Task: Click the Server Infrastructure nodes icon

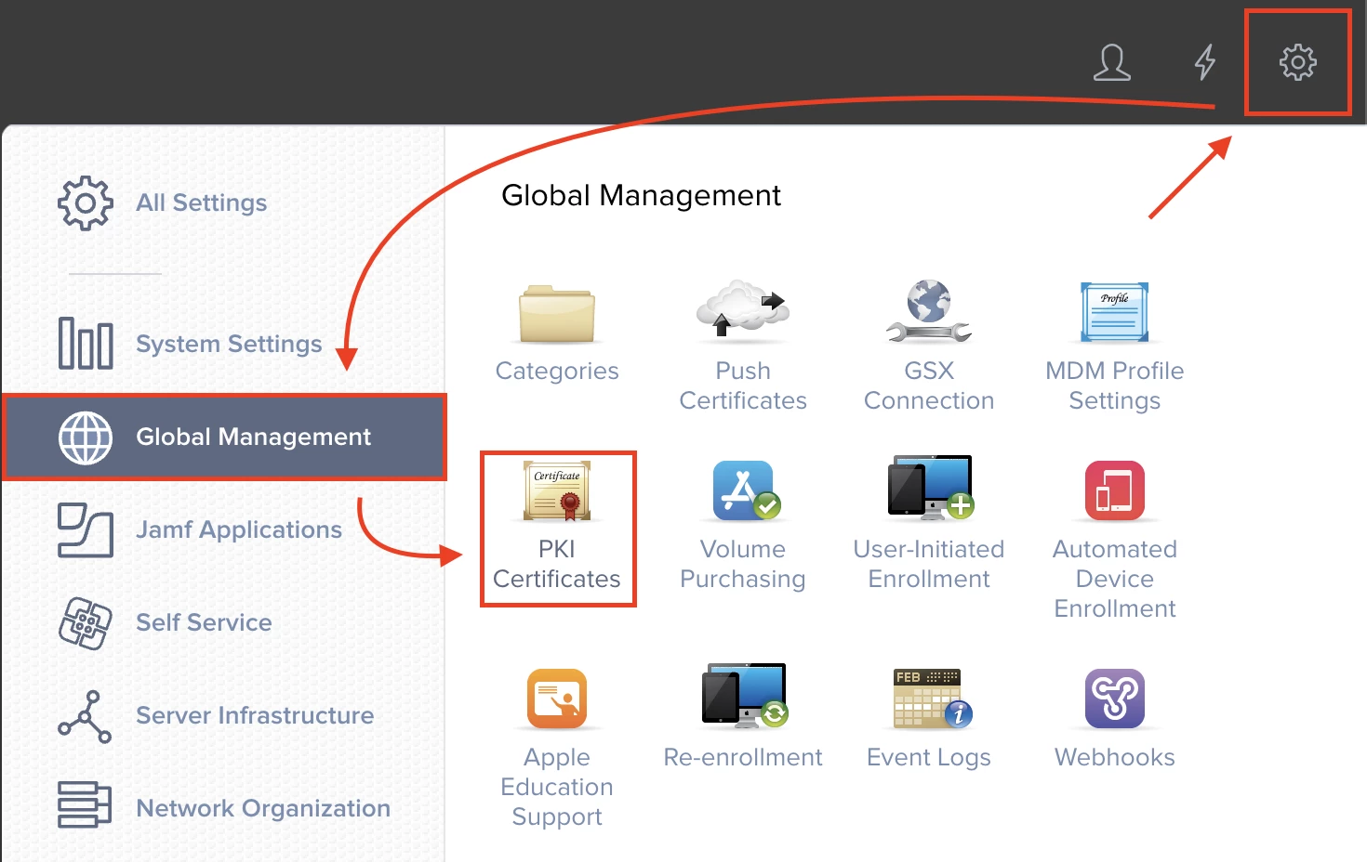Action: [x=86, y=716]
